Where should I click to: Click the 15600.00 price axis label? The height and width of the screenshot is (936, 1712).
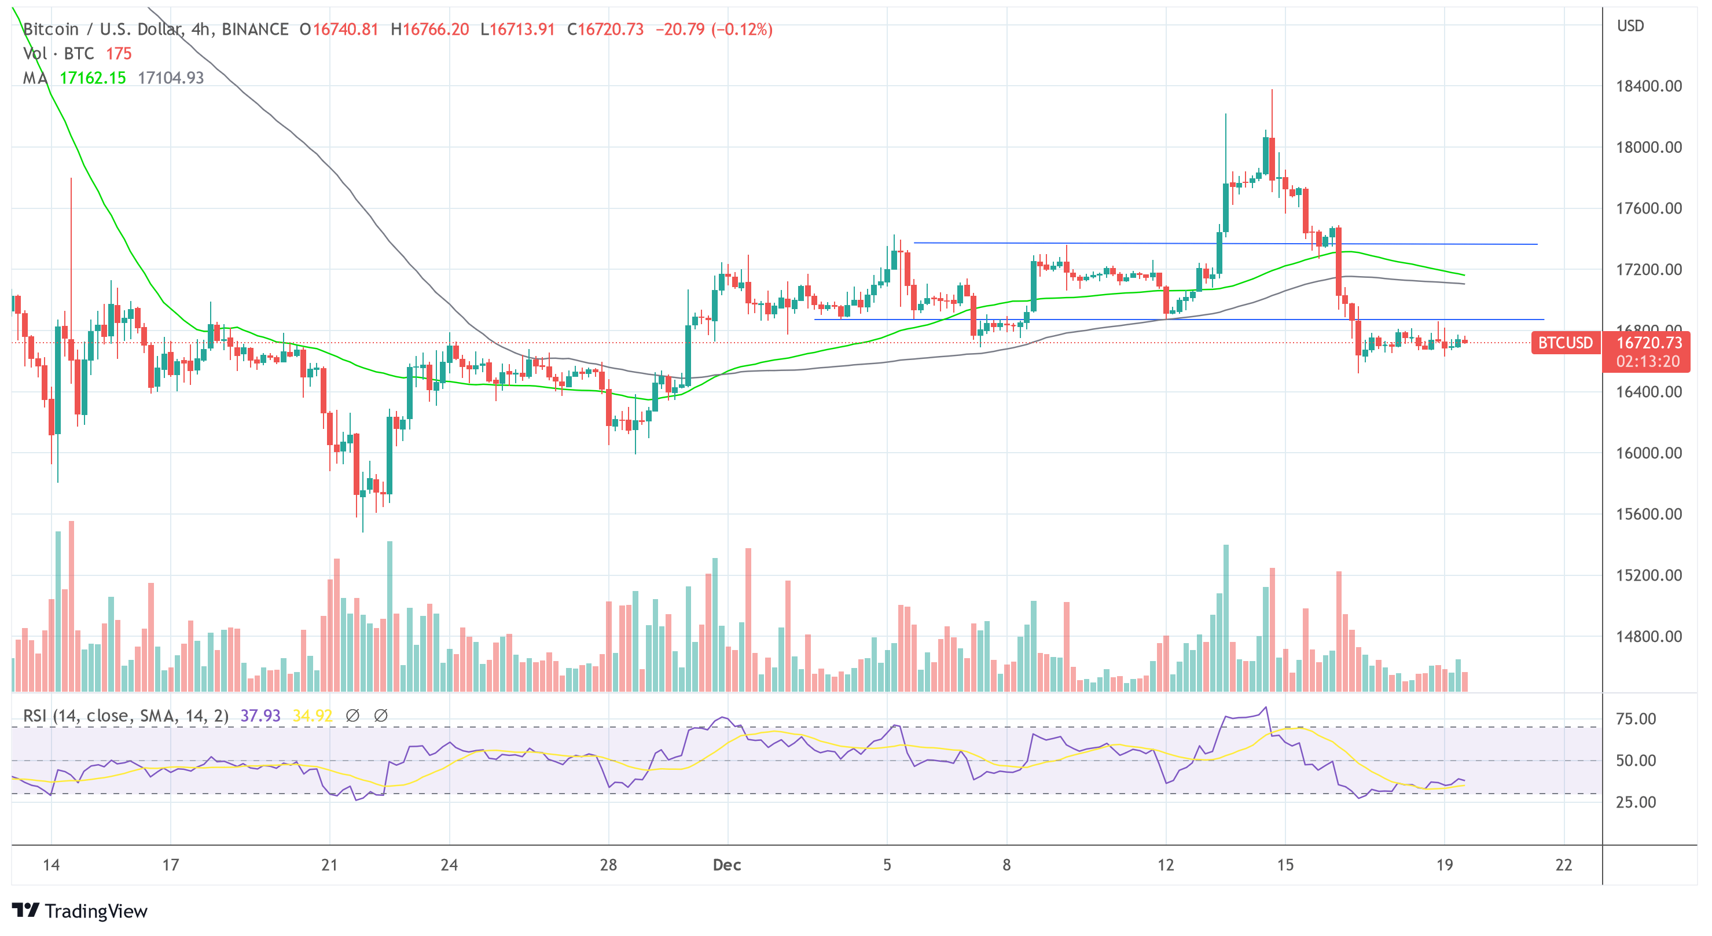coord(1649,514)
